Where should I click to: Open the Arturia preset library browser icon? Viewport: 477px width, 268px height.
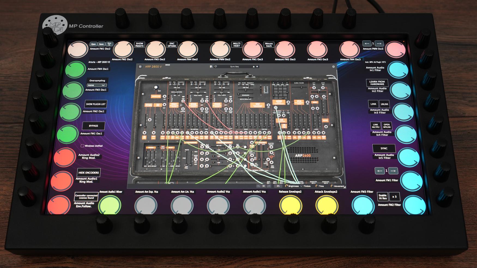point(211,66)
